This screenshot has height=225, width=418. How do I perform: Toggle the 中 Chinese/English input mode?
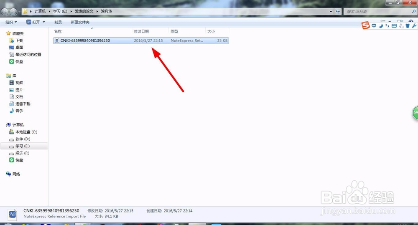point(374,25)
